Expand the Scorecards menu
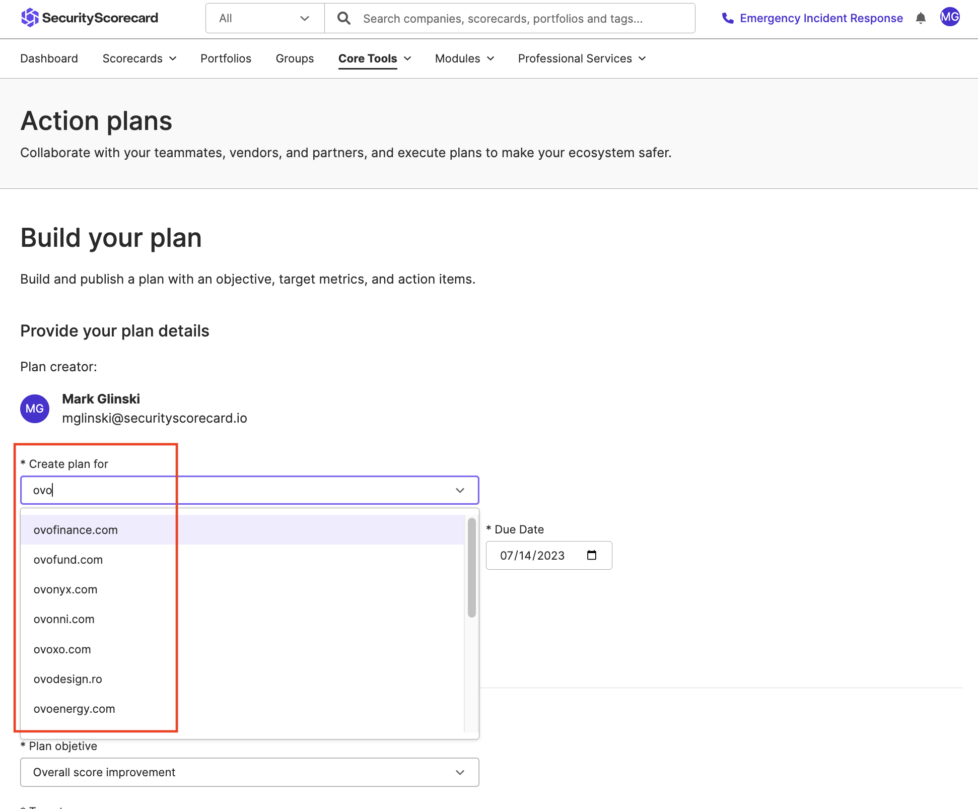The image size is (978, 809). pyautogui.click(x=139, y=58)
